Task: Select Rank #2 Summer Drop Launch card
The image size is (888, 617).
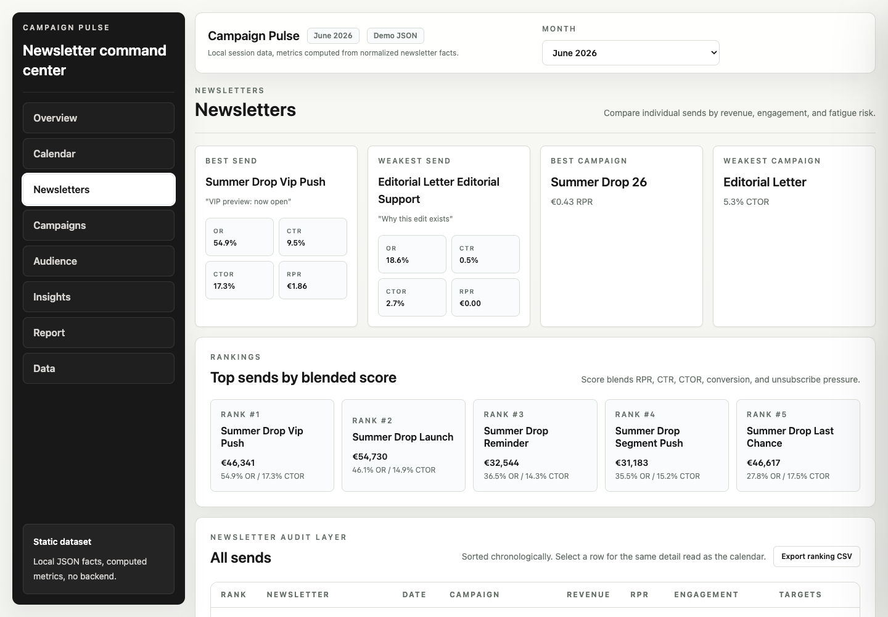Action: [403, 445]
